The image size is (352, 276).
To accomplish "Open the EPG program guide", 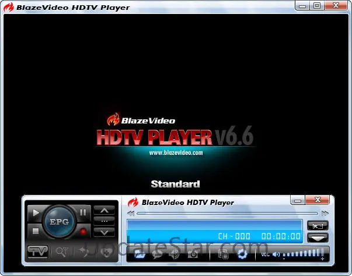I will point(60,222).
